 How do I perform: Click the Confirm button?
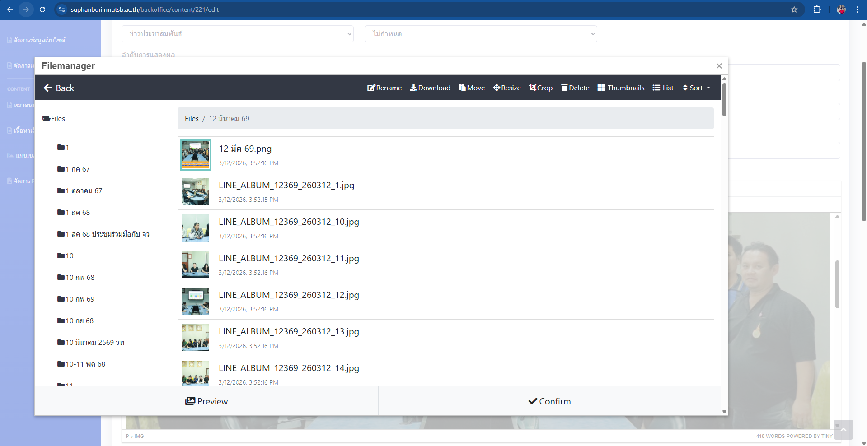(549, 401)
